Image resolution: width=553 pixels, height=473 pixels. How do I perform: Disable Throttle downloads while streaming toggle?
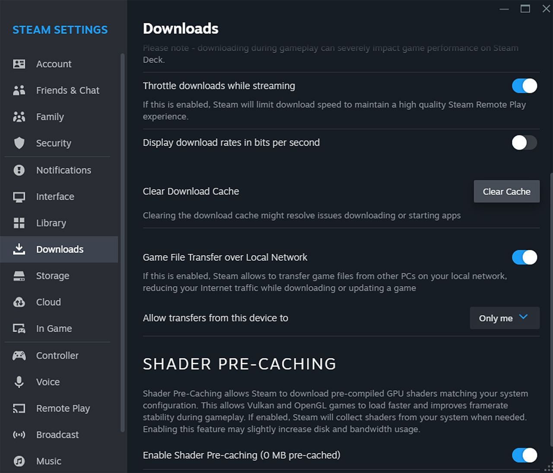[x=524, y=86]
